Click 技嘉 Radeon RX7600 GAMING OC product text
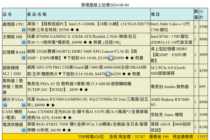This screenshot has width=210, height=140. 87,102
